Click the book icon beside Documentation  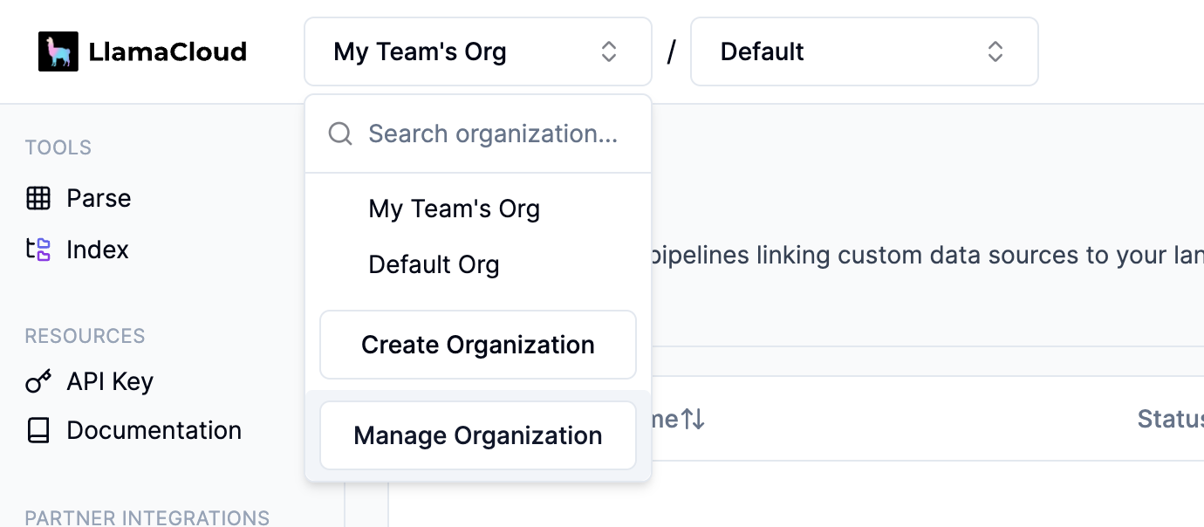click(38, 430)
